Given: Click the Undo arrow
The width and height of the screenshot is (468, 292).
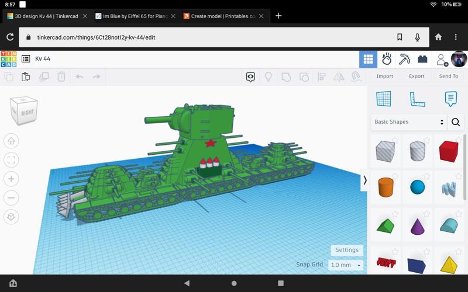Looking at the screenshot, I should click(x=79, y=77).
